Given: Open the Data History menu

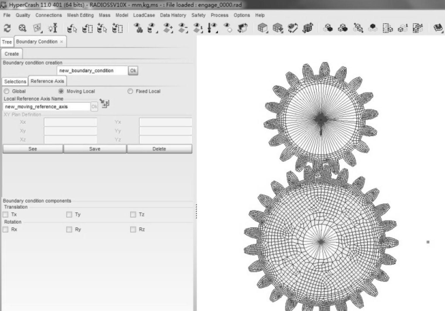Looking at the screenshot, I should click(x=173, y=15).
